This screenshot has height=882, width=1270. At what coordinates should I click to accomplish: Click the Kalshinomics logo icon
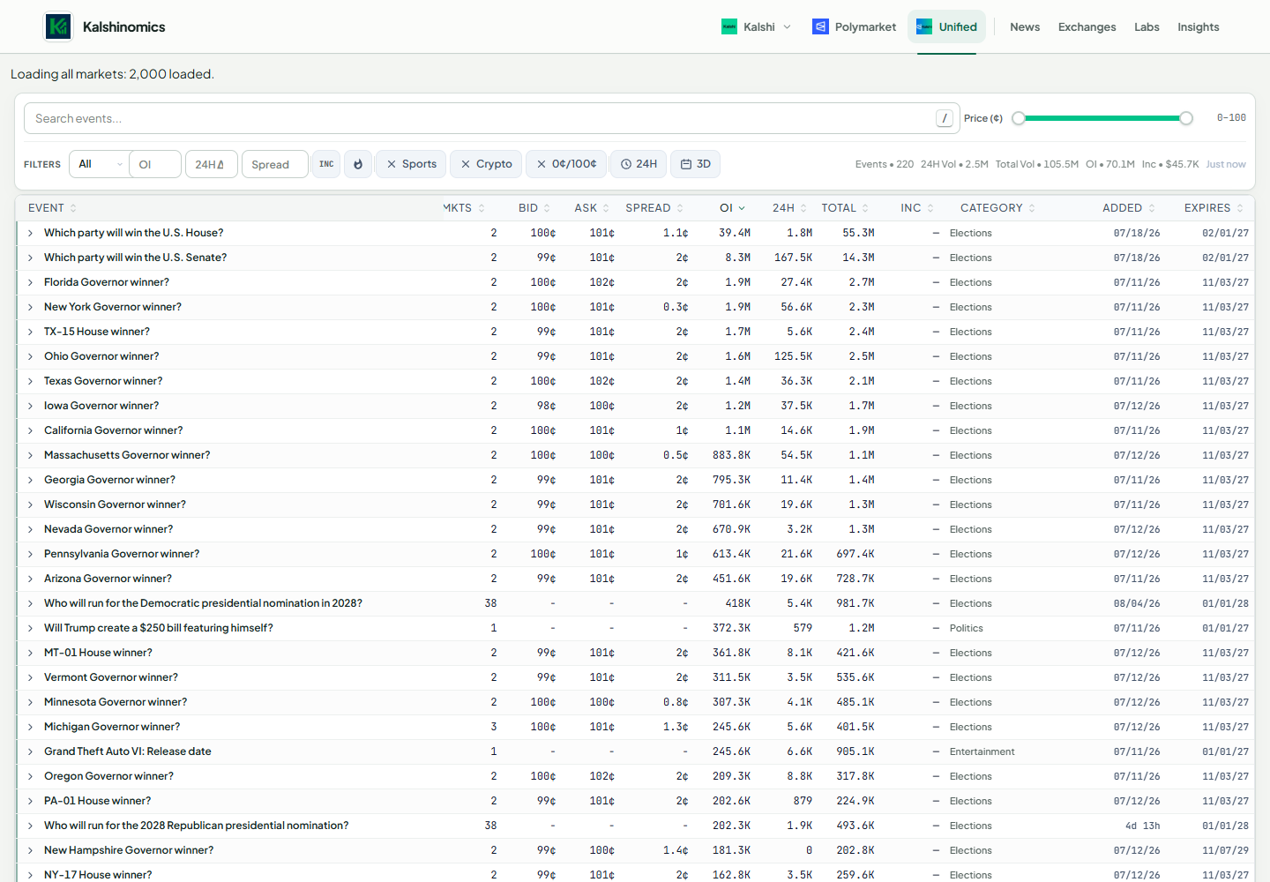(58, 26)
